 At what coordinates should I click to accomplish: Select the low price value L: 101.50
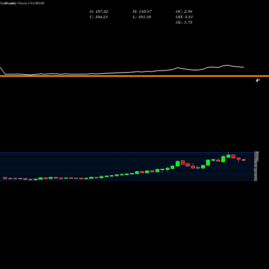(x=141, y=17)
